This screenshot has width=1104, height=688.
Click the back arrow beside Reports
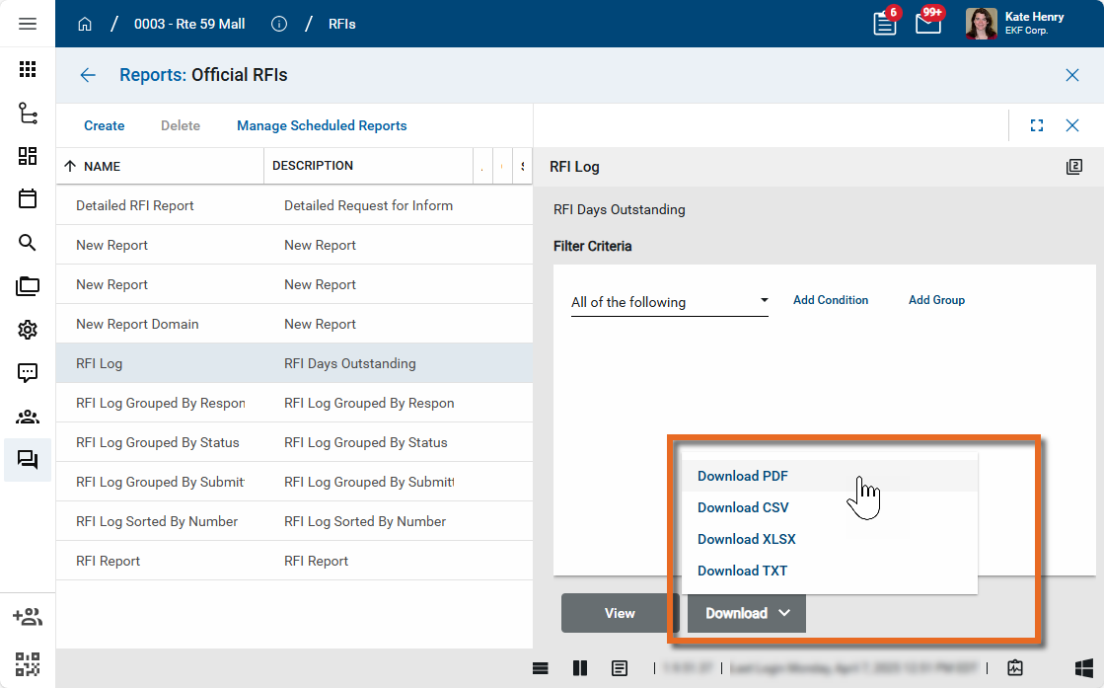click(88, 75)
